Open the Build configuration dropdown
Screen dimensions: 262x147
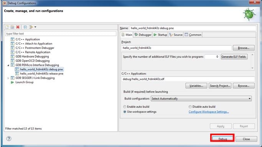point(201,99)
